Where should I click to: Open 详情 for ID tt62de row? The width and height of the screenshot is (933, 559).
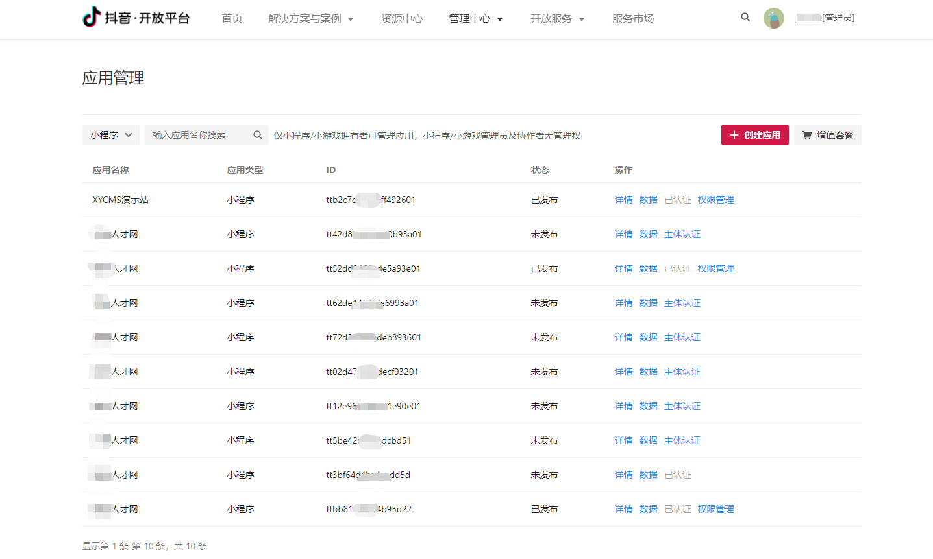point(623,303)
